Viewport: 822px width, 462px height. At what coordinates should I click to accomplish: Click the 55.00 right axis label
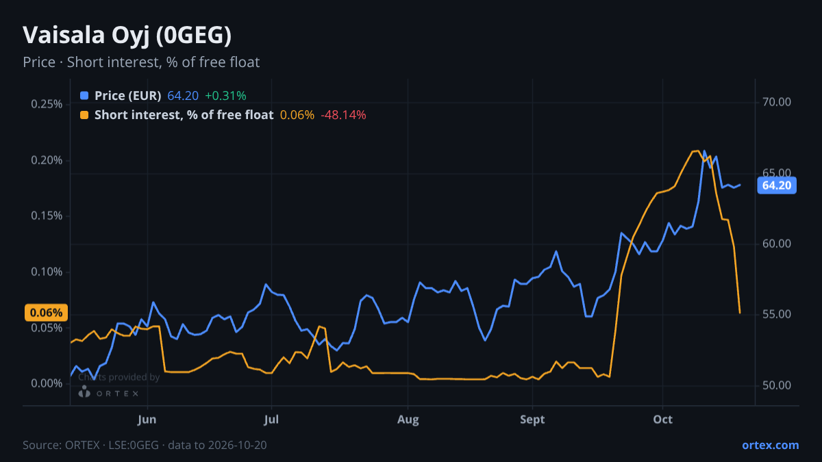pos(776,314)
